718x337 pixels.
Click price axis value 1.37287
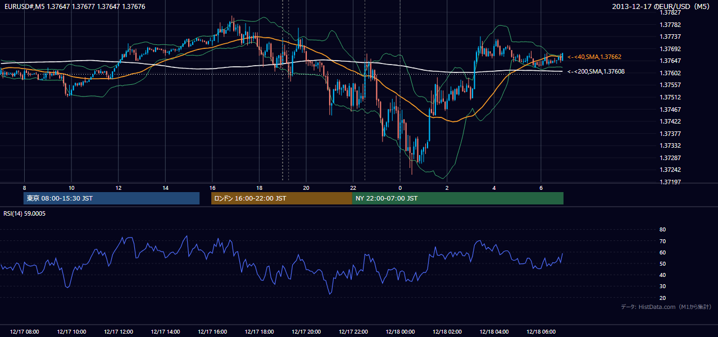pyautogui.click(x=670, y=158)
